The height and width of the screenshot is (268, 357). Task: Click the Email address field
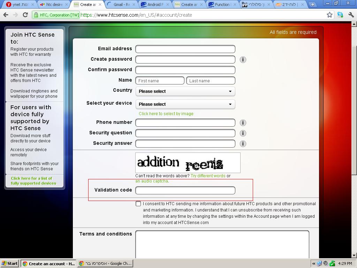click(185, 49)
